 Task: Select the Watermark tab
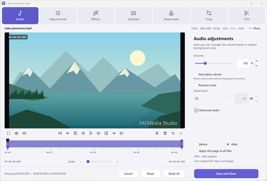tap(171, 16)
